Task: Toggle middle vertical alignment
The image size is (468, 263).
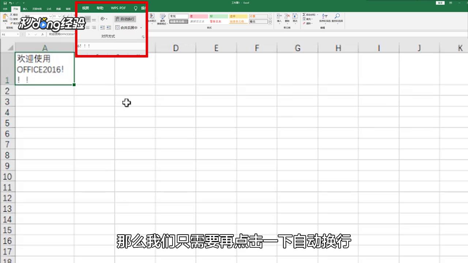Action: (x=88, y=19)
